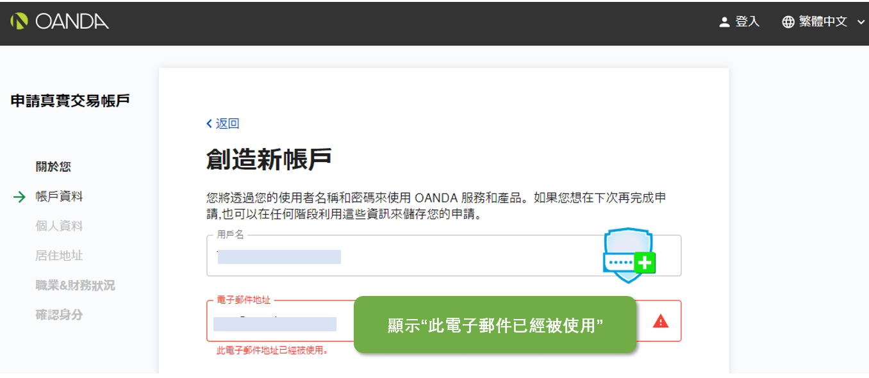Go back using the 返回 link
Screen dimensions: 869x378
tap(228, 124)
